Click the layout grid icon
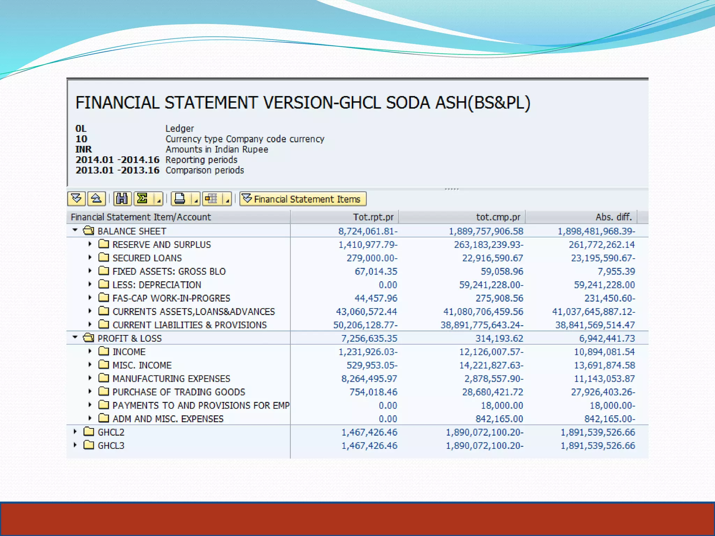Viewport: 715px width, 536px height. pos(211,199)
